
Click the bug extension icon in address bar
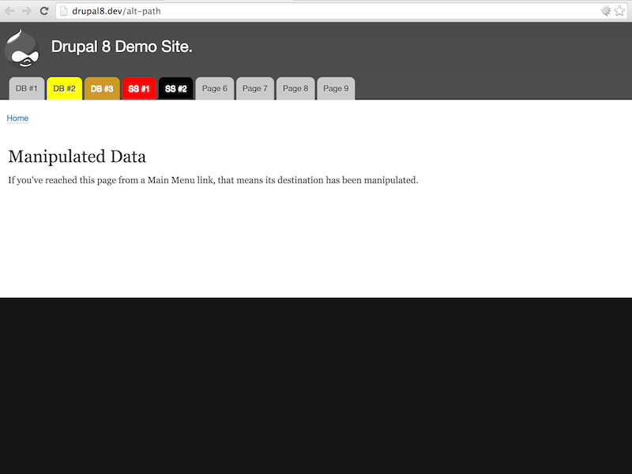[x=605, y=11]
